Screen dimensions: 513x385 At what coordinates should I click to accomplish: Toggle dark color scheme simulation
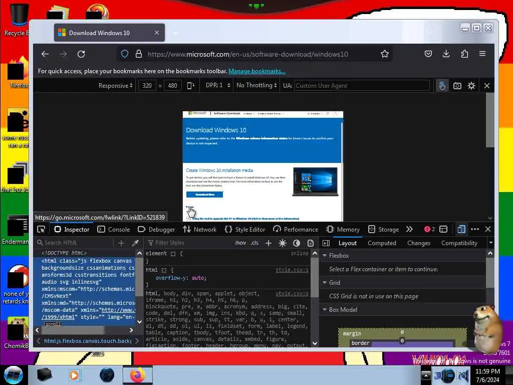coord(297,243)
